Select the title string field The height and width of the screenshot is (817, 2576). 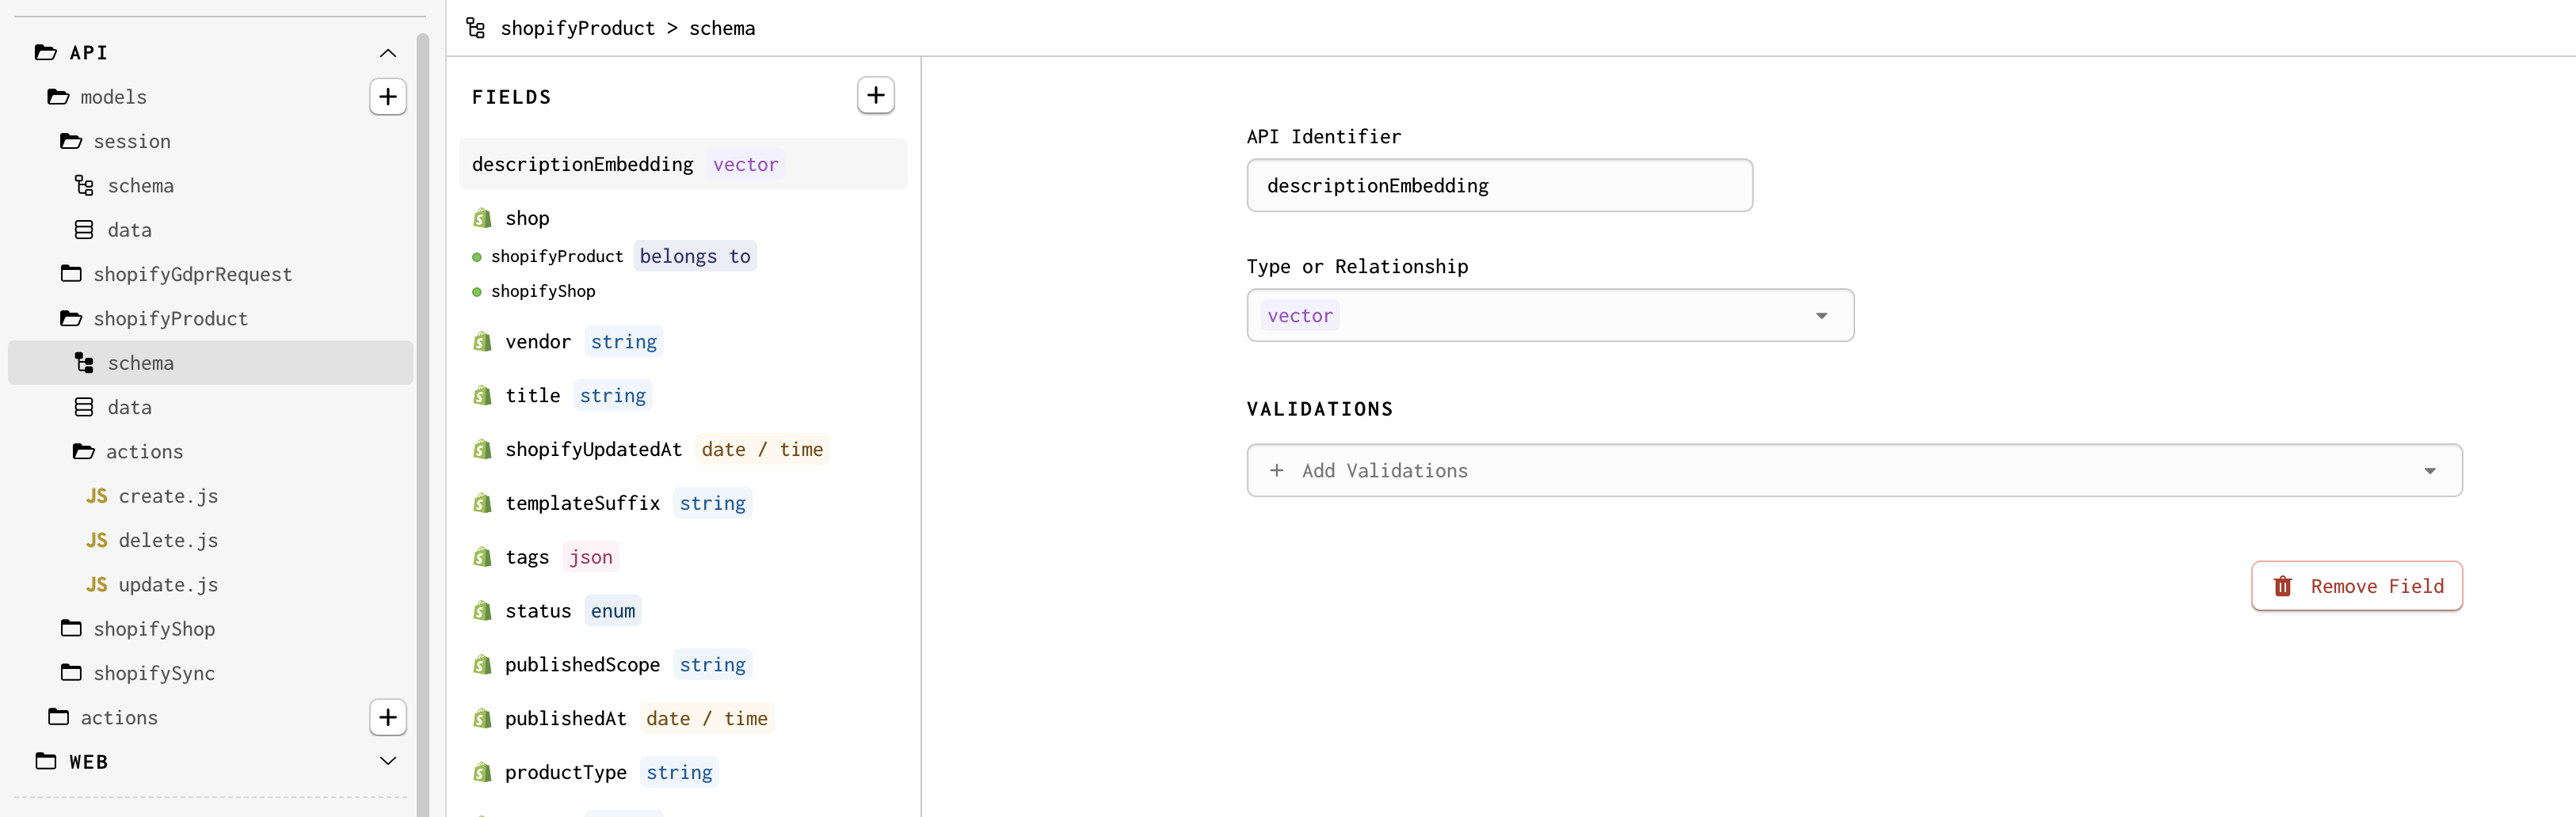[683, 396]
